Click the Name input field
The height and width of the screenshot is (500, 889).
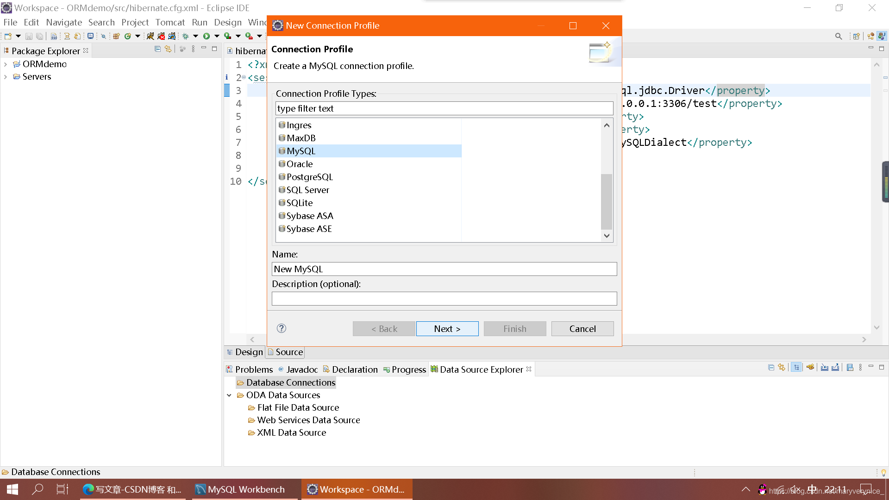(x=444, y=269)
